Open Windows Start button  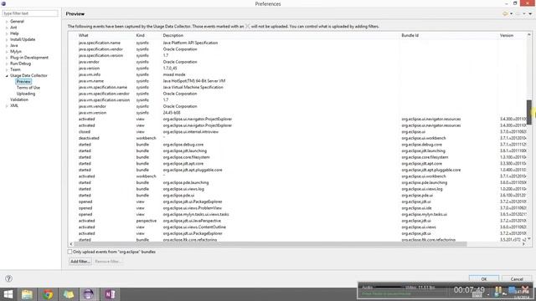click(x=8, y=294)
